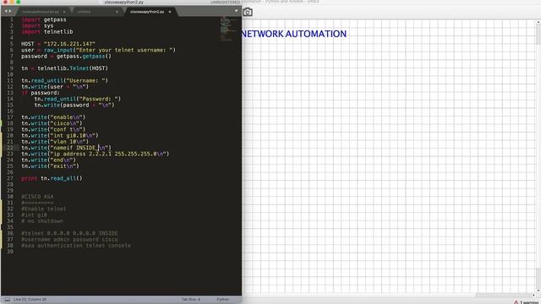This screenshot has width=541, height=304.
Task: Click the Sublime window title ciscoasapython2.py
Action: (124, 2)
